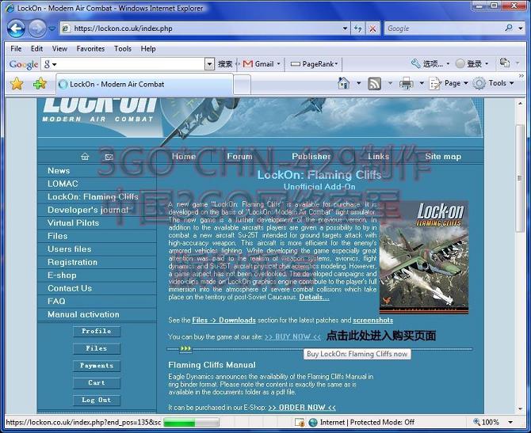Click the Log Out button
This screenshot has height=433, width=531.
(x=97, y=401)
